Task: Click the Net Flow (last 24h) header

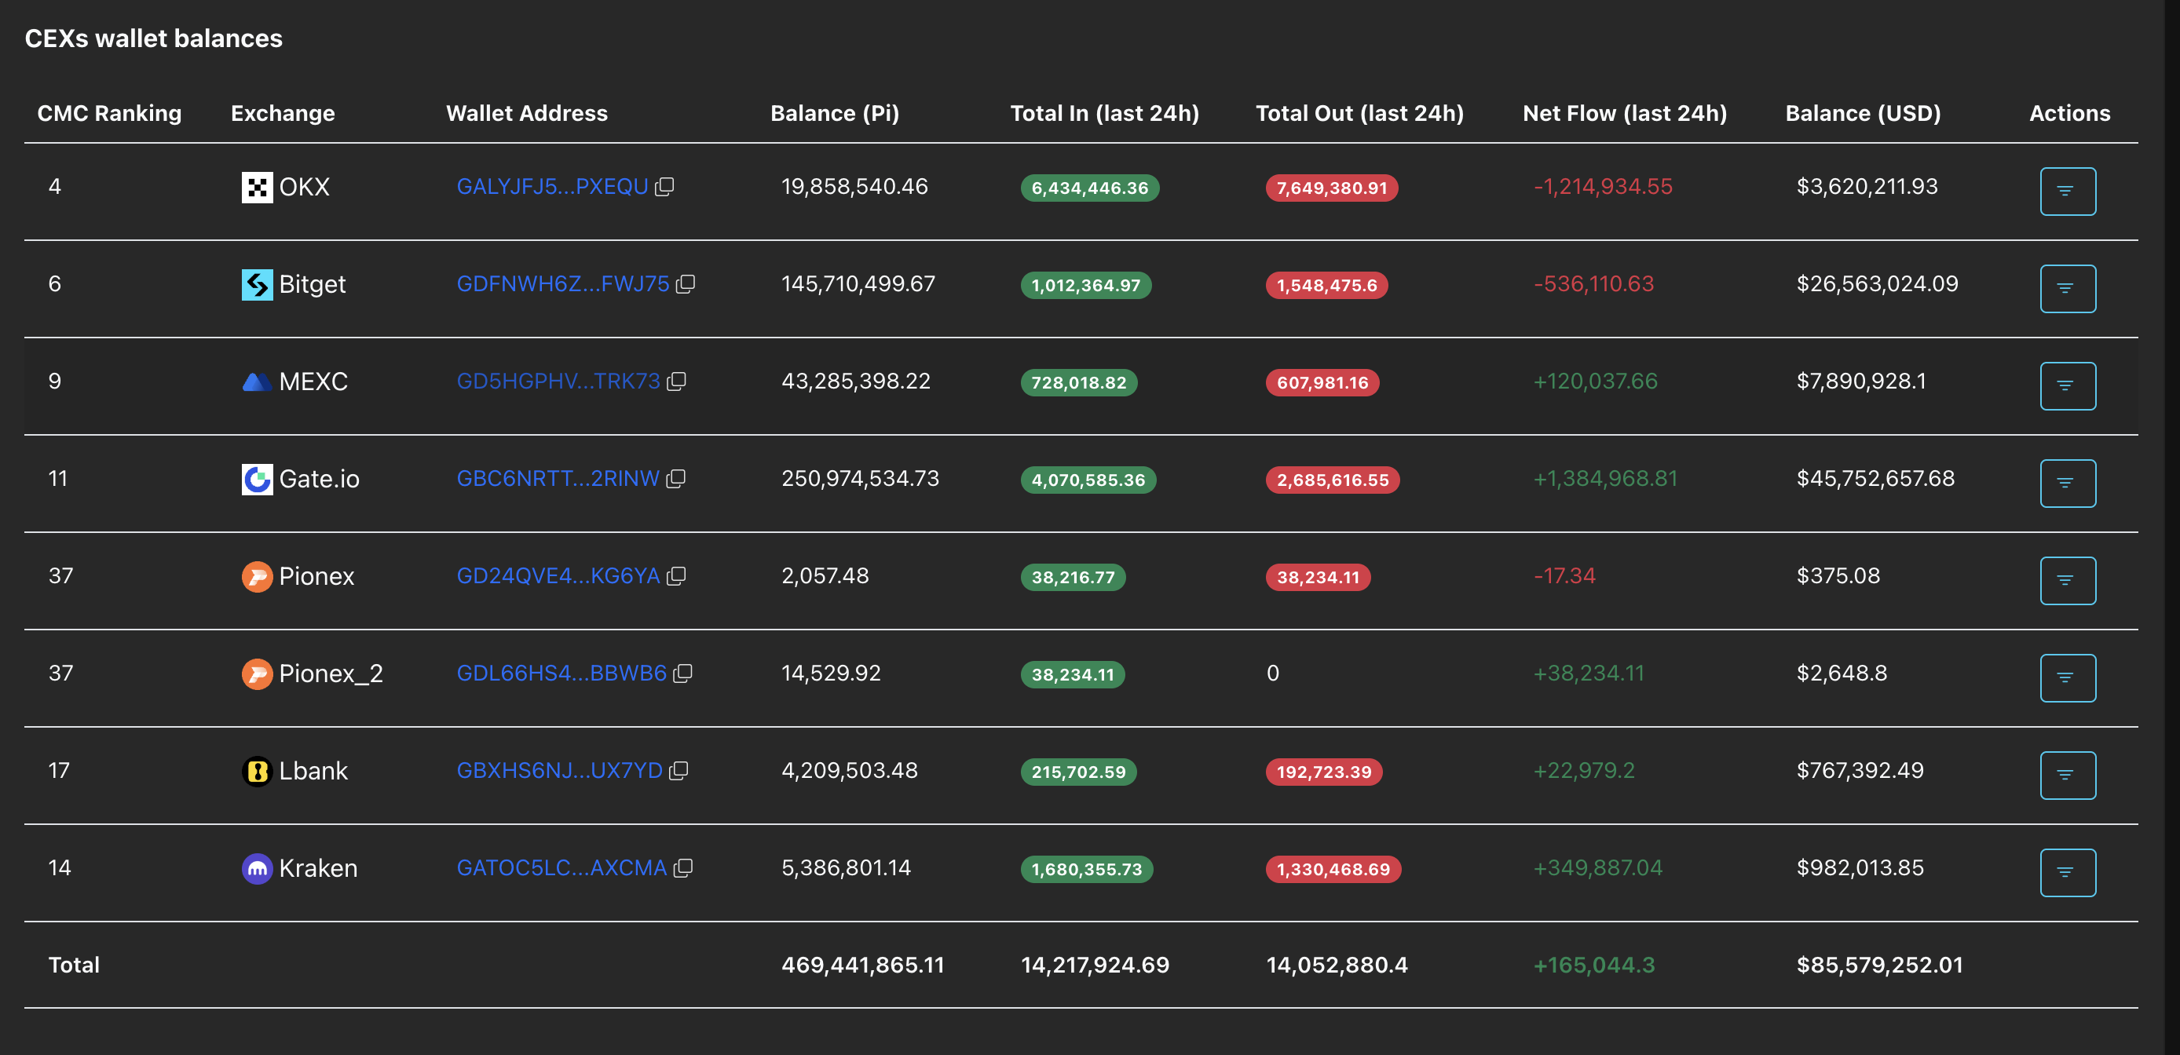Action: click(1624, 112)
